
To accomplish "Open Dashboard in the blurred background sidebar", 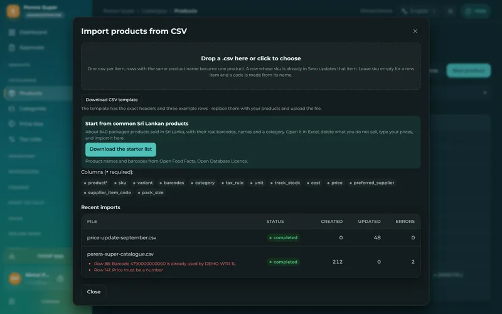I will click(33, 32).
